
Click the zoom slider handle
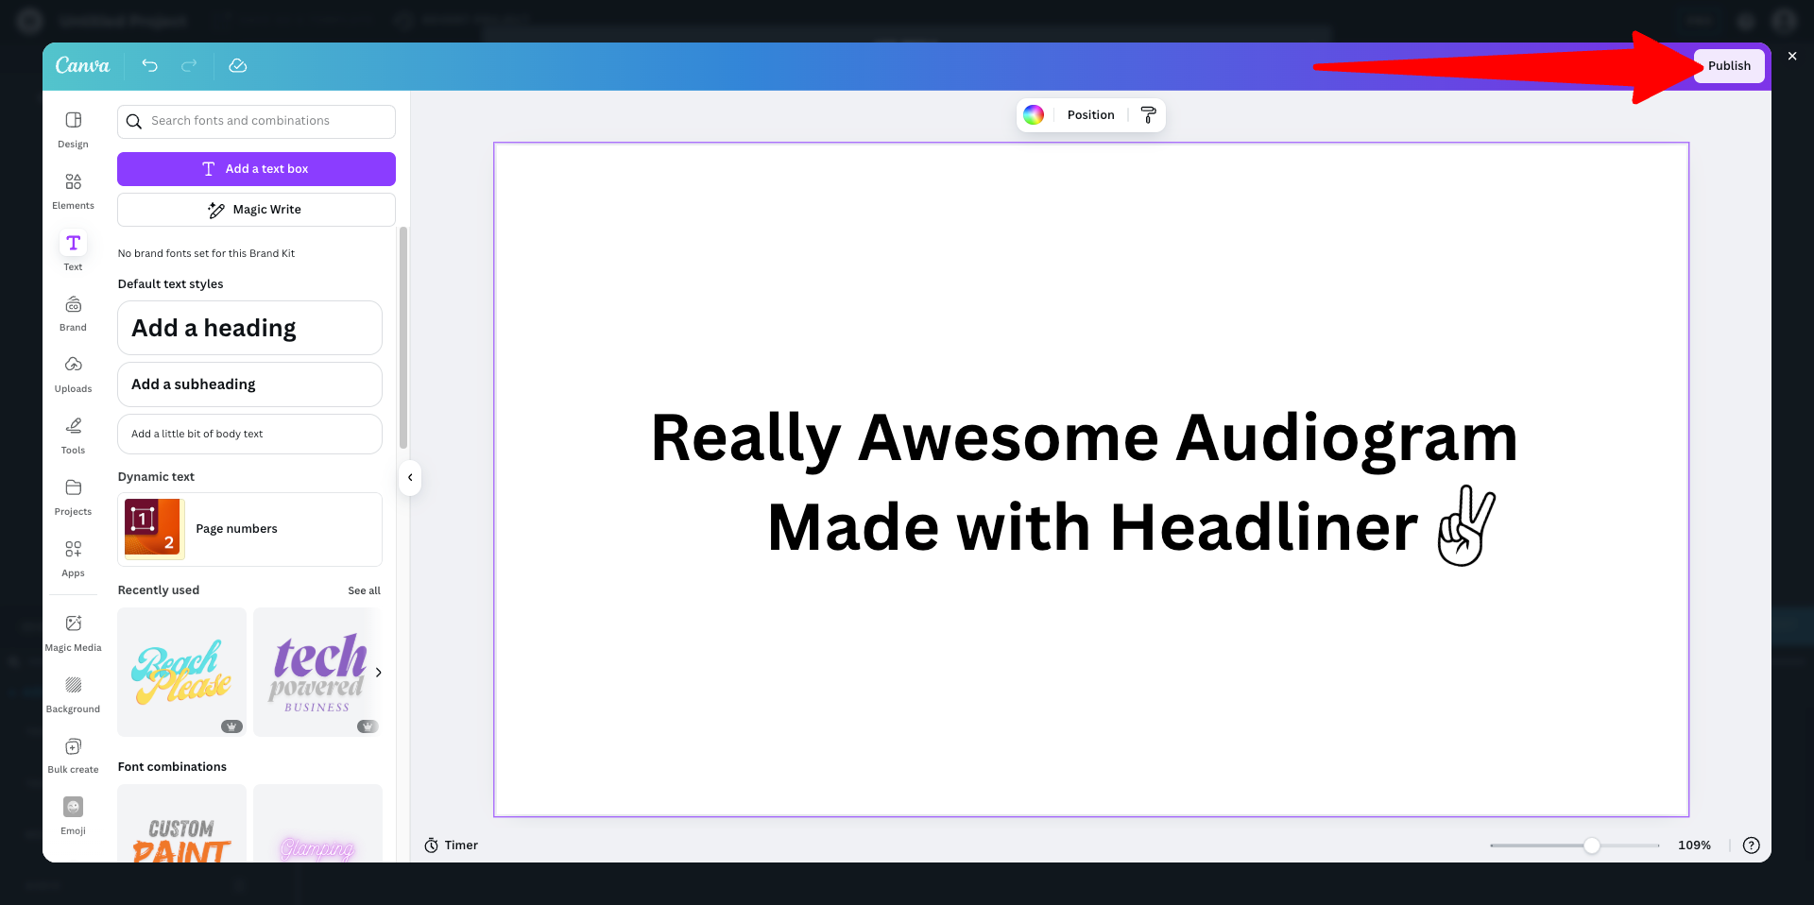point(1592,845)
